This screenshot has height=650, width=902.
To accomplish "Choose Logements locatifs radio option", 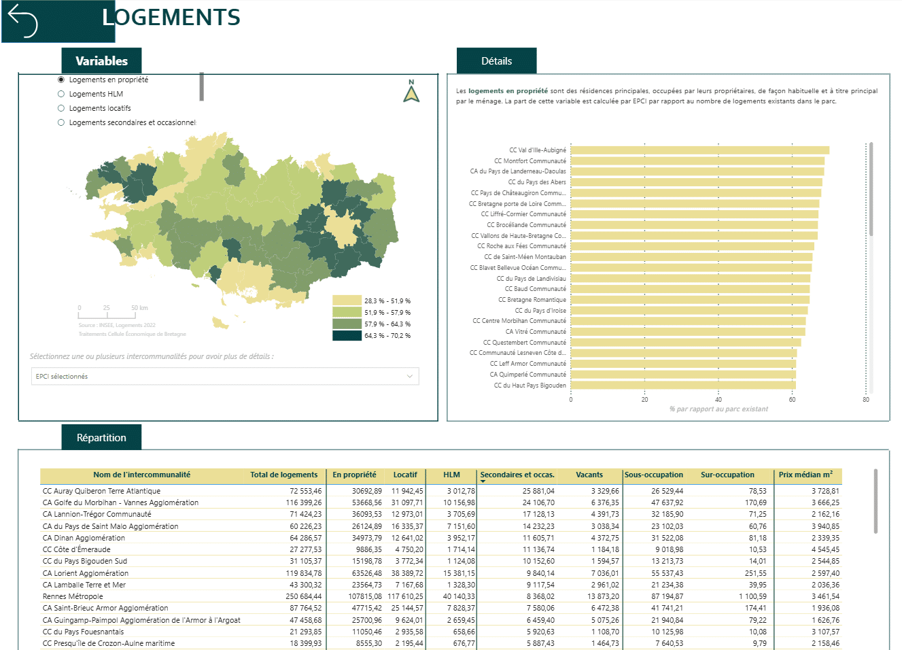I will point(61,108).
